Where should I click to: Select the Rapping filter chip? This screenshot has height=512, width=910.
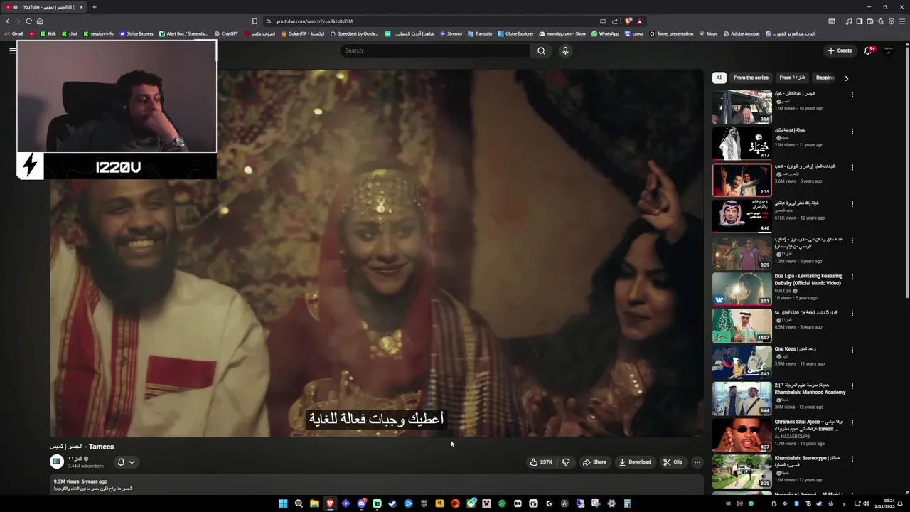coord(825,78)
